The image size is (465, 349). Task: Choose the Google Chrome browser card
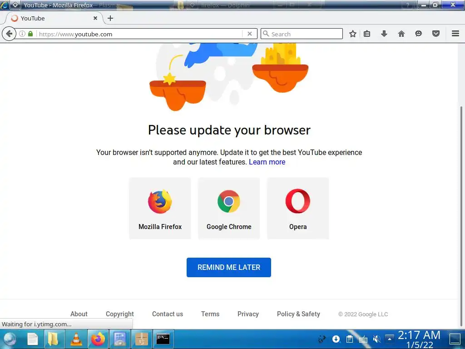(229, 208)
